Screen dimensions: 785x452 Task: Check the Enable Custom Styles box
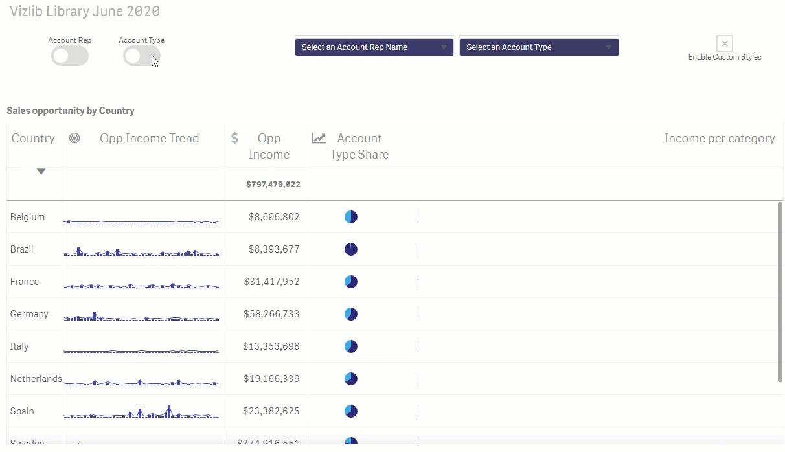(x=725, y=43)
